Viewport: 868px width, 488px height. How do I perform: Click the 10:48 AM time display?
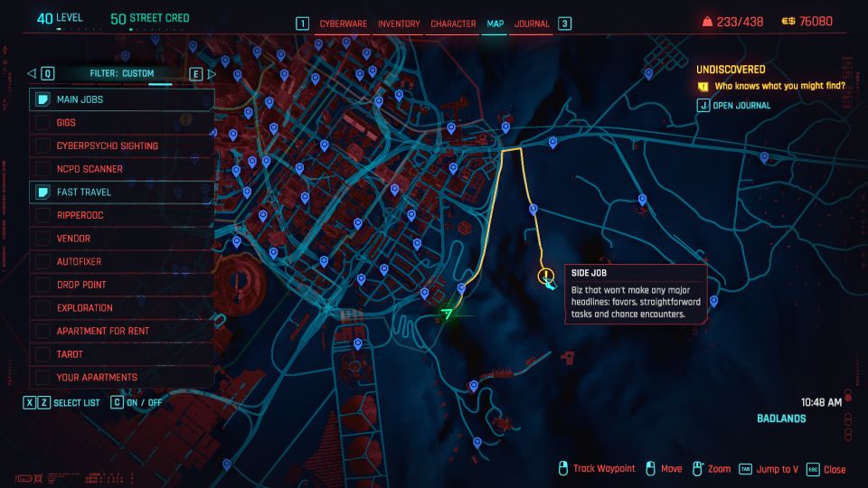[x=821, y=402]
